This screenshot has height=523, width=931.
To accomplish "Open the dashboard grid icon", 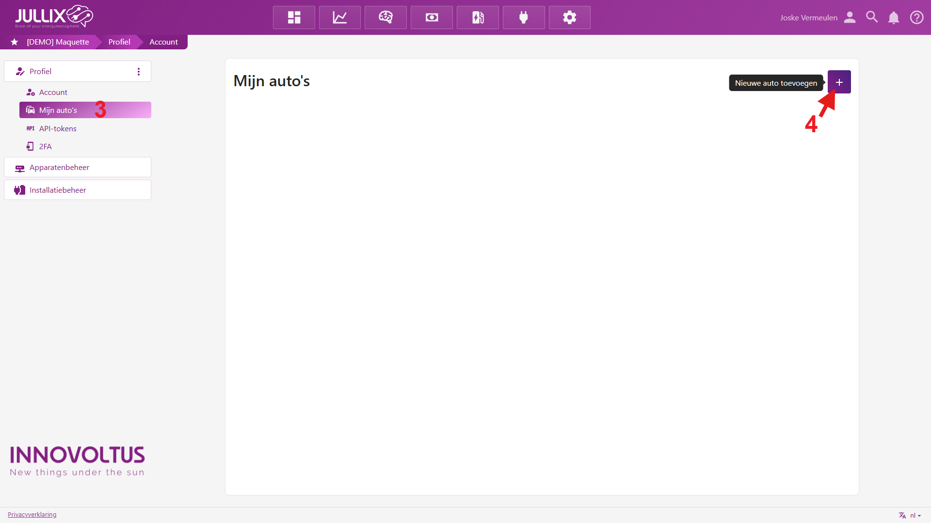I will click(294, 17).
